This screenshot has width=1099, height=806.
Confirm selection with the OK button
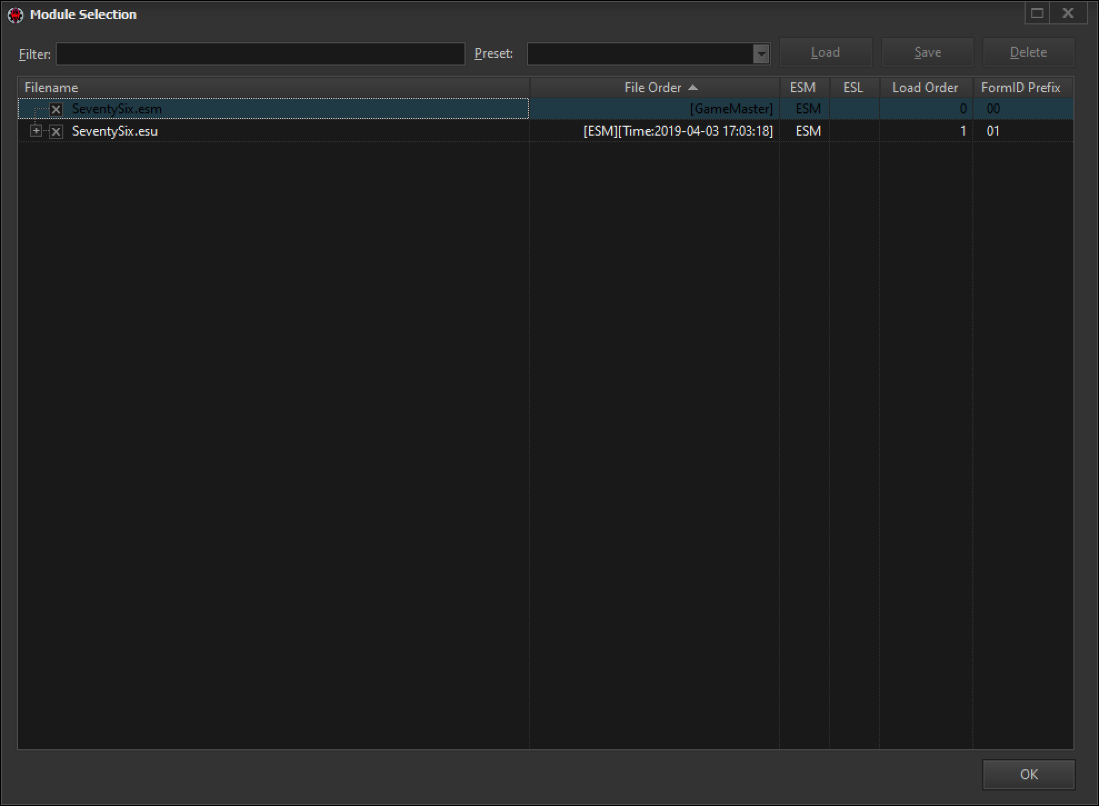pos(1028,774)
